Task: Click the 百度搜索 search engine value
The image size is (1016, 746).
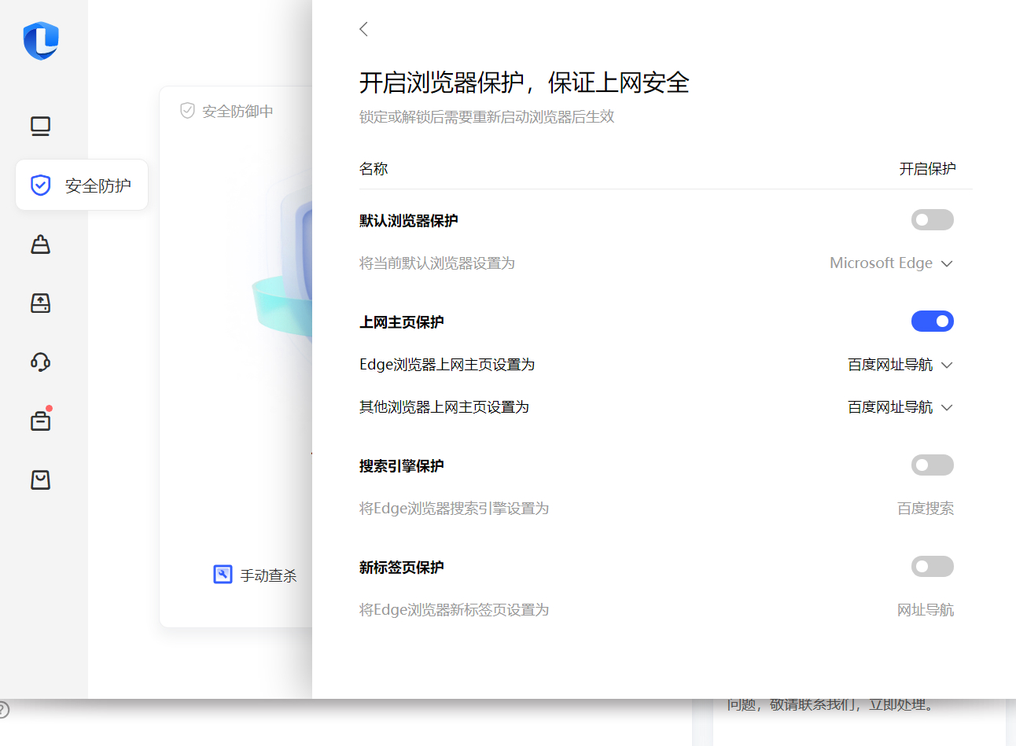Action: 926,509
